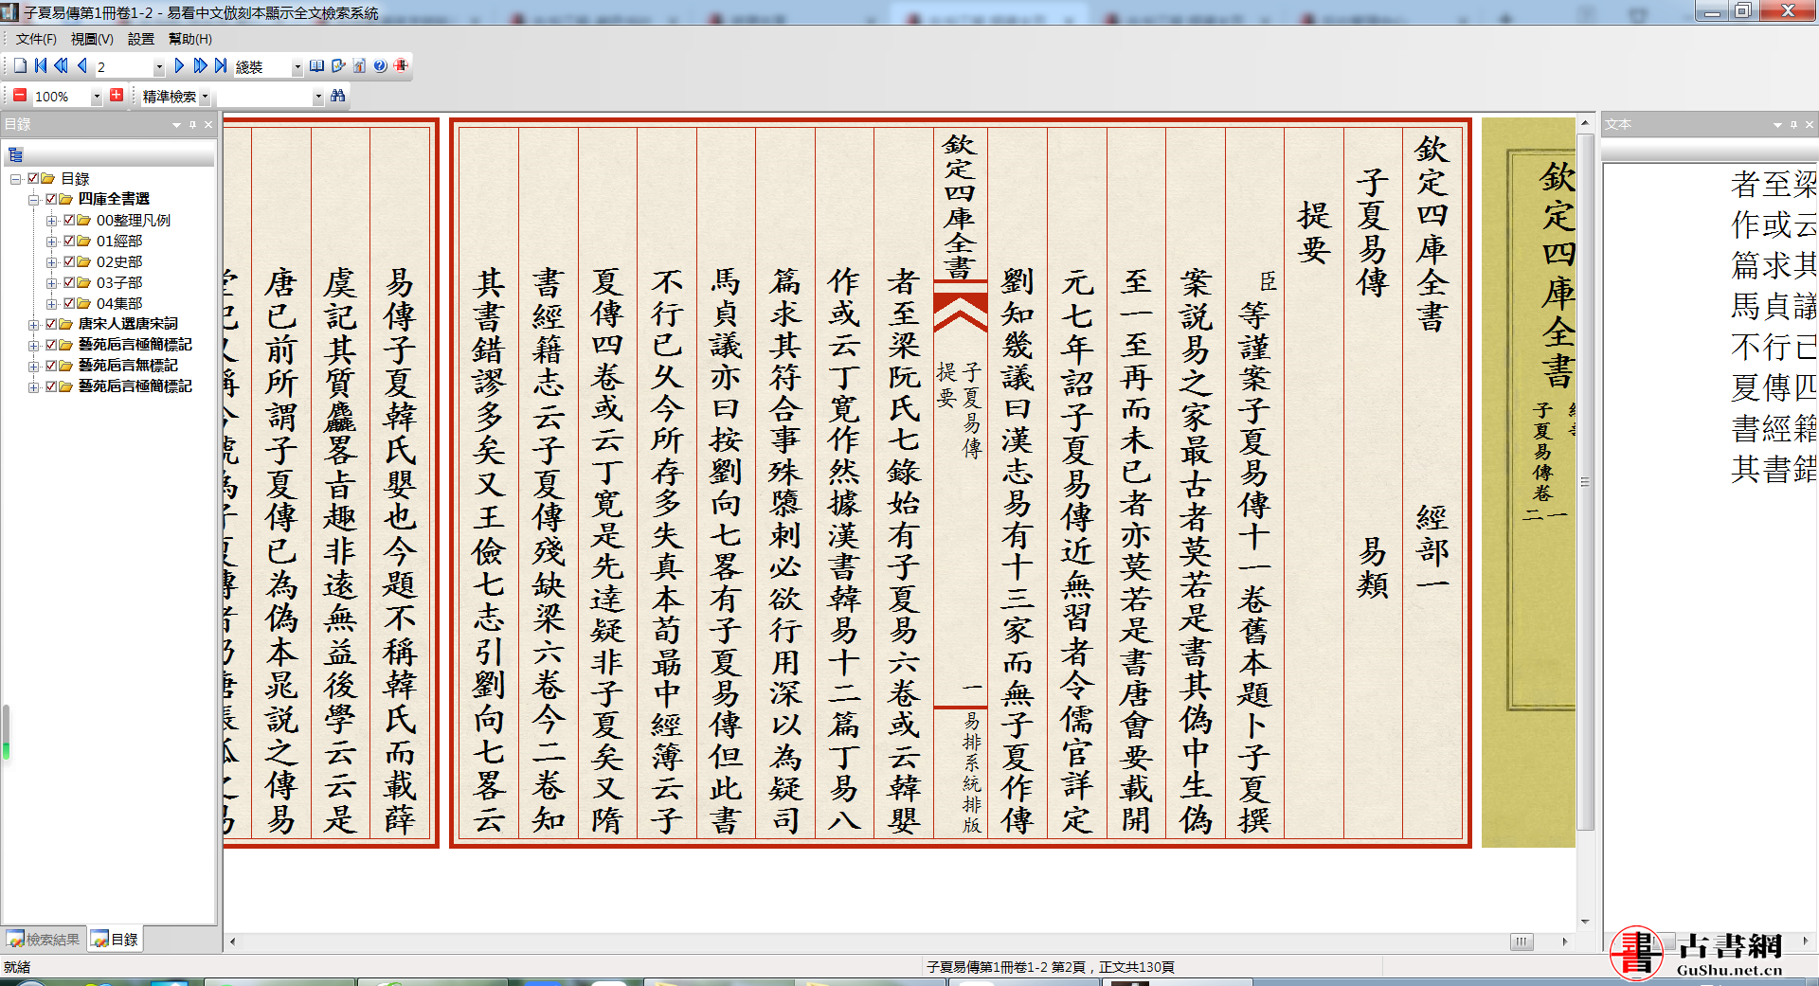Toggle the 01經部 checkbox
Screen dimensions: 1819x986
click(x=69, y=241)
